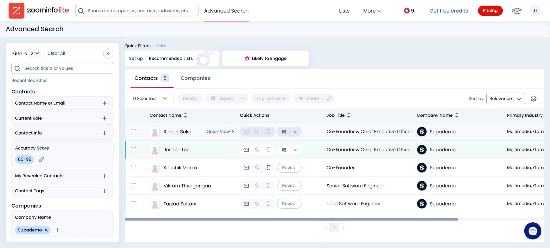Check the Farzad Soltani row checkbox
The image size is (550, 248).
133,204
